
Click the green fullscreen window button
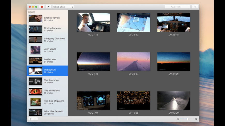[x=36, y=7]
